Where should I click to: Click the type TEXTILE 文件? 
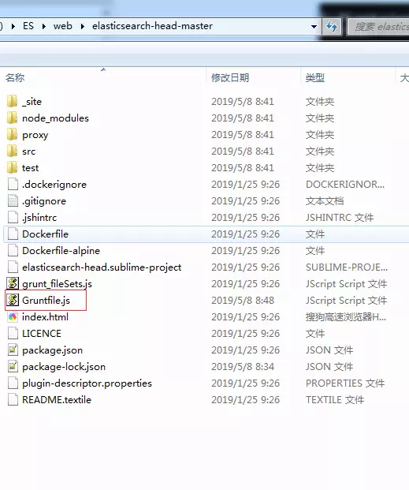coord(335,400)
